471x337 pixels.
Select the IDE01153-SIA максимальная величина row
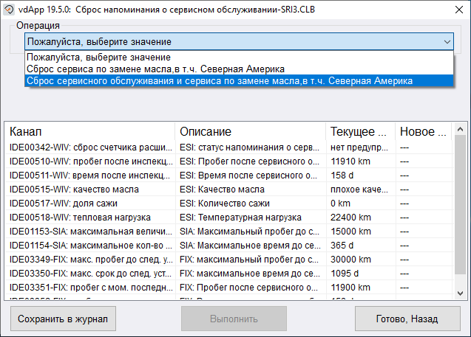(89, 232)
